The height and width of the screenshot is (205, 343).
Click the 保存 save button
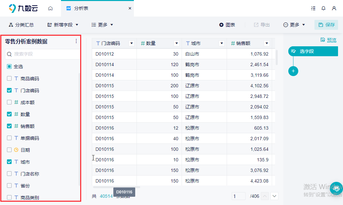326,25
